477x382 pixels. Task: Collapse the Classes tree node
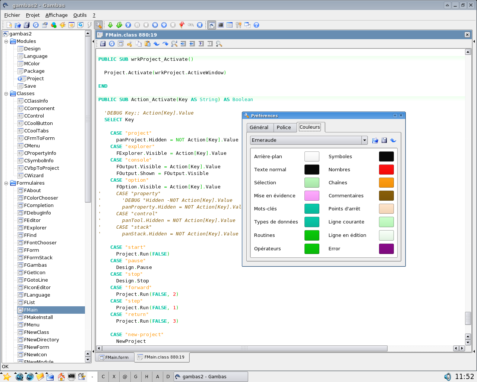pyautogui.click(x=6, y=94)
